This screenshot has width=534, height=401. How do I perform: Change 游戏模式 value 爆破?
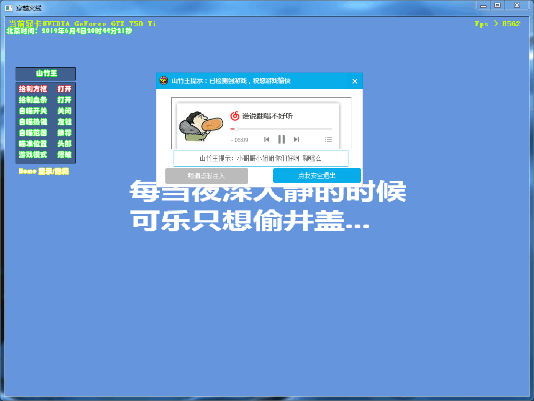coord(64,155)
